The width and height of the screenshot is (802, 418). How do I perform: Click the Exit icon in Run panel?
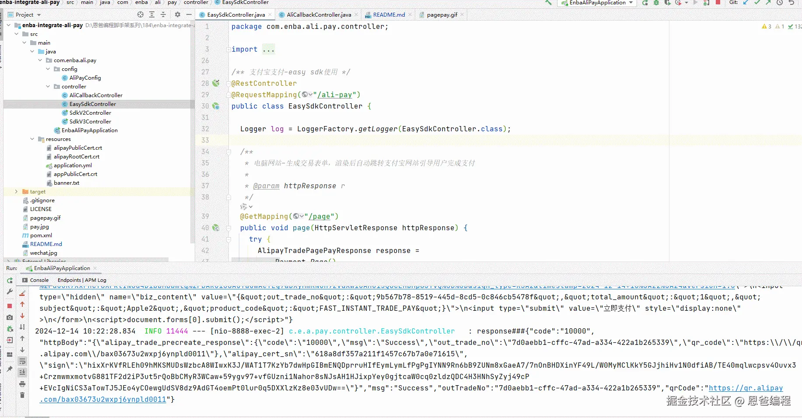(x=10, y=340)
